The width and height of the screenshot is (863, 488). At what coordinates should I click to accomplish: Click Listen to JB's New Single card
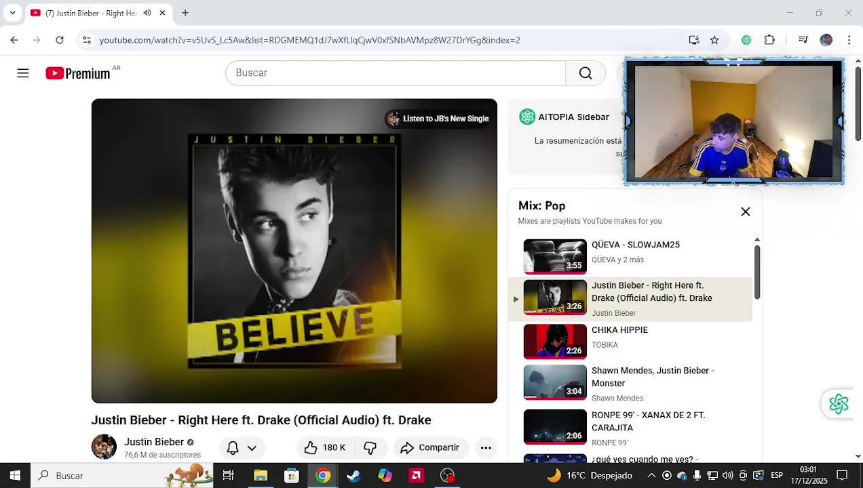[438, 119]
